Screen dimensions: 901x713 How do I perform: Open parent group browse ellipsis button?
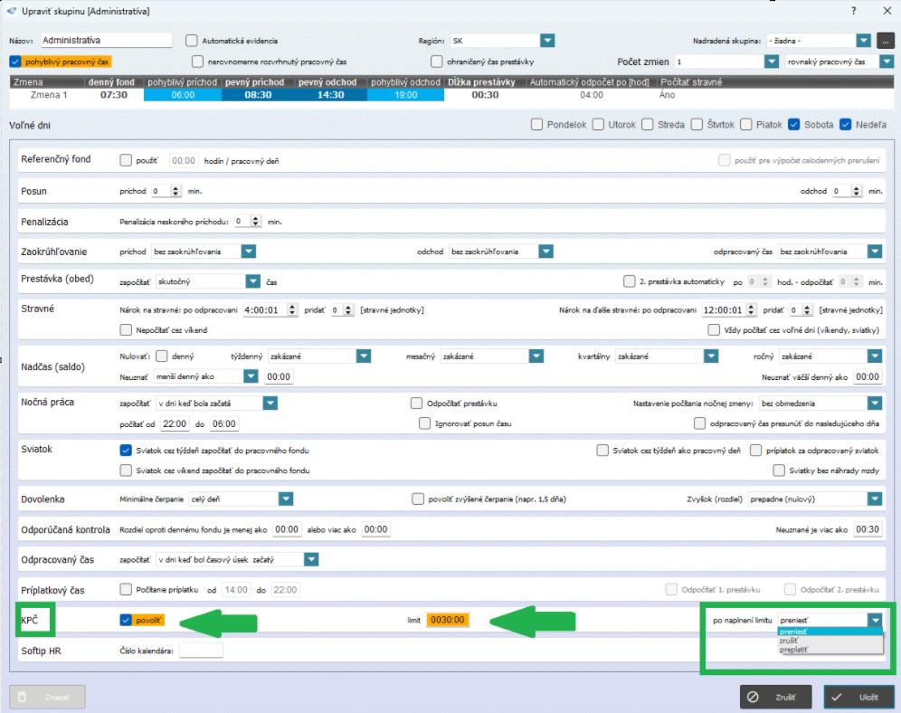coord(885,41)
